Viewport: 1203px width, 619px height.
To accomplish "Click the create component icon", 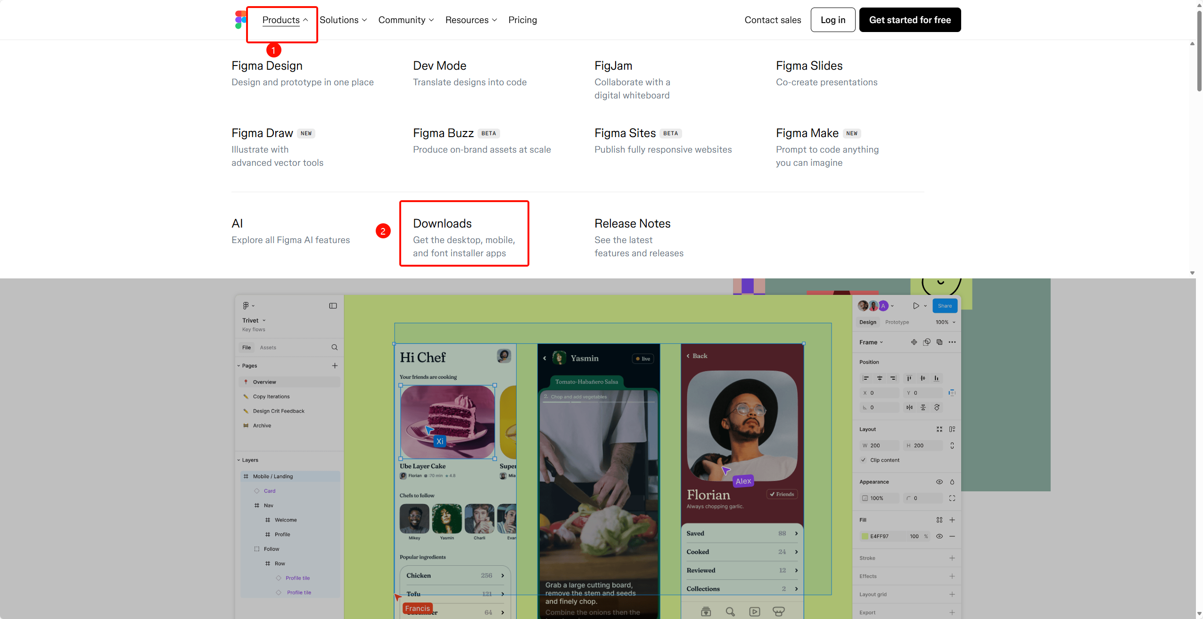I will 914,342.
